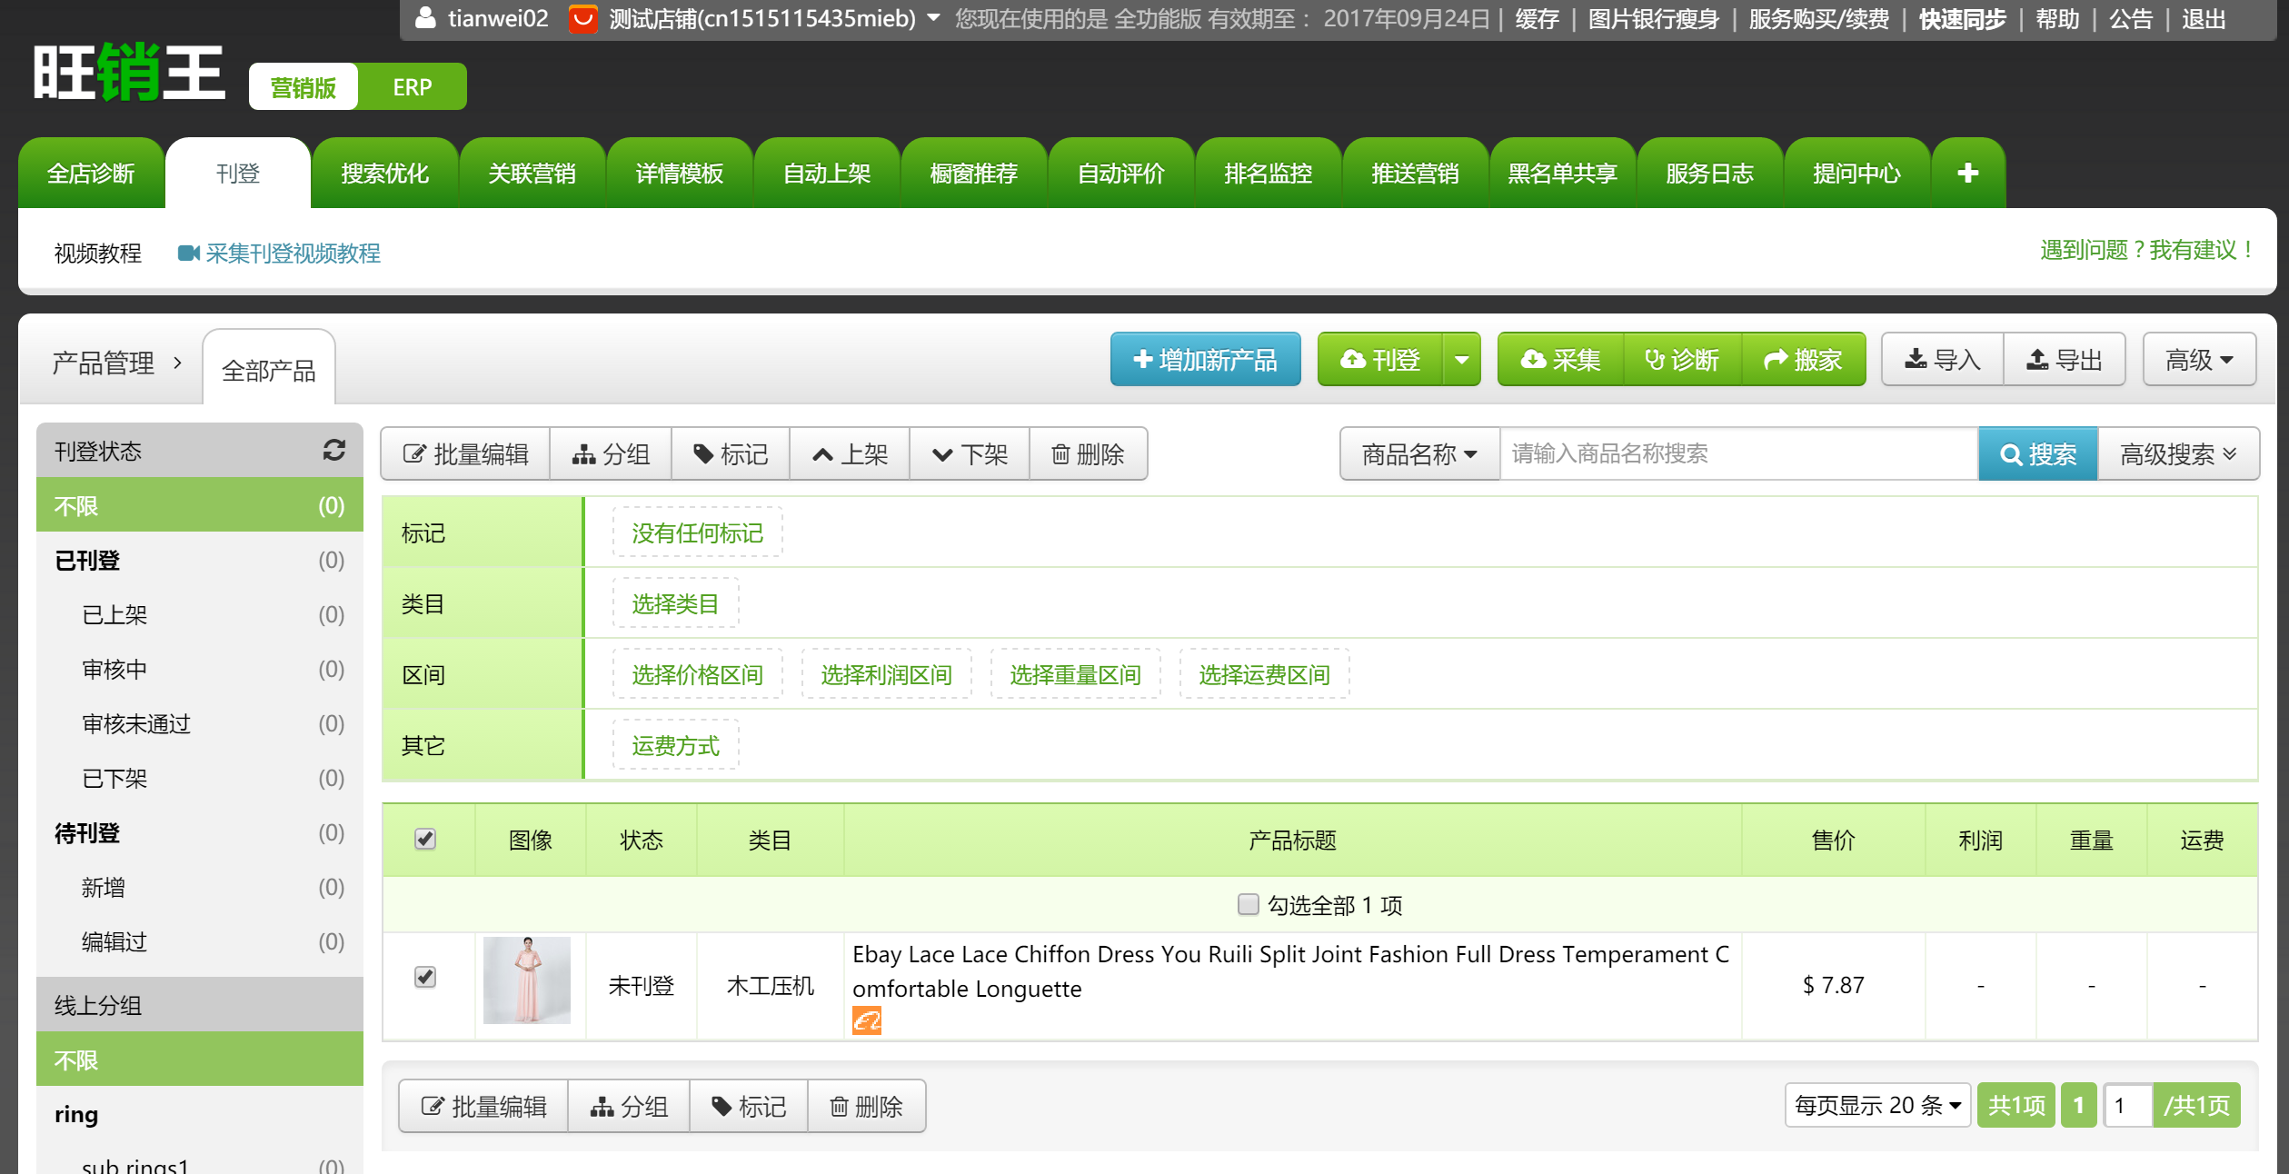Image resolution: width=2289 pixels, height=1174 pixels.
Task: Switch to 营销版 mode
Action: click(x=304, y=87)
